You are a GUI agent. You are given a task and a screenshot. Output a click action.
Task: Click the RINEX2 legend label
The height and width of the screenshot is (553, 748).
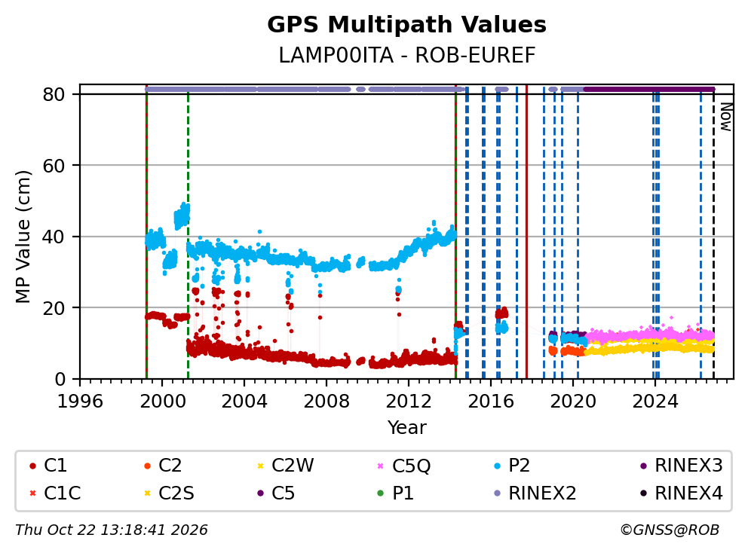(542, 493)
